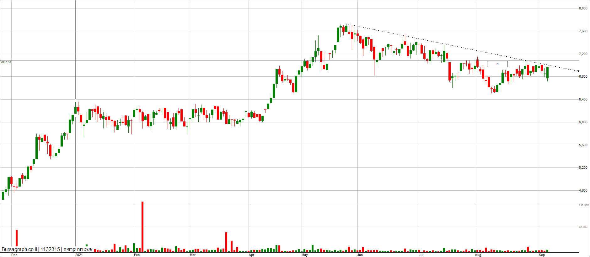The image size is (590, 257).
Task: Click the 6,000 price axis label
Action: click(x=583, y=122)
